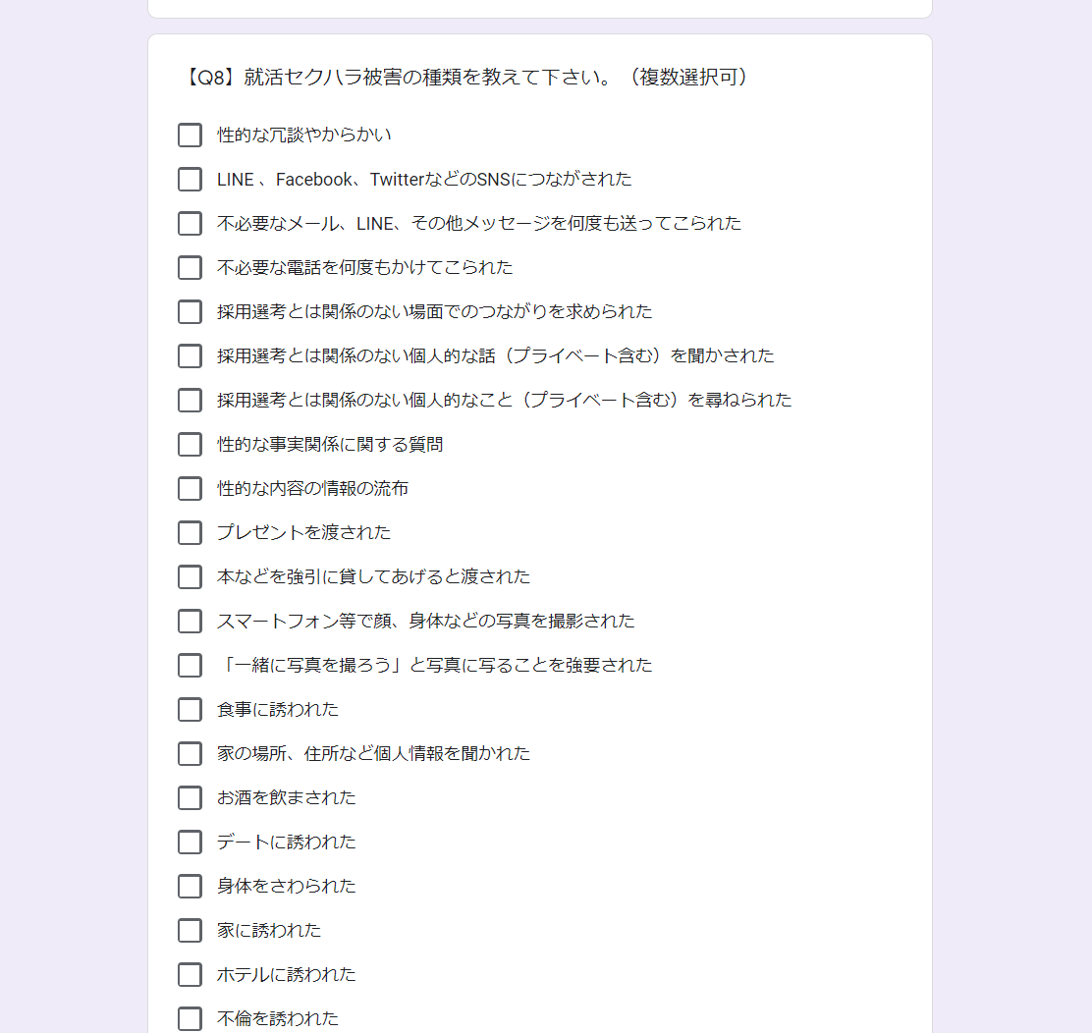Image resolution: width=1092 pixels, height=1033 pixels.
Task: Select the プレゼントを渡された checkbox
Action: 190,532
